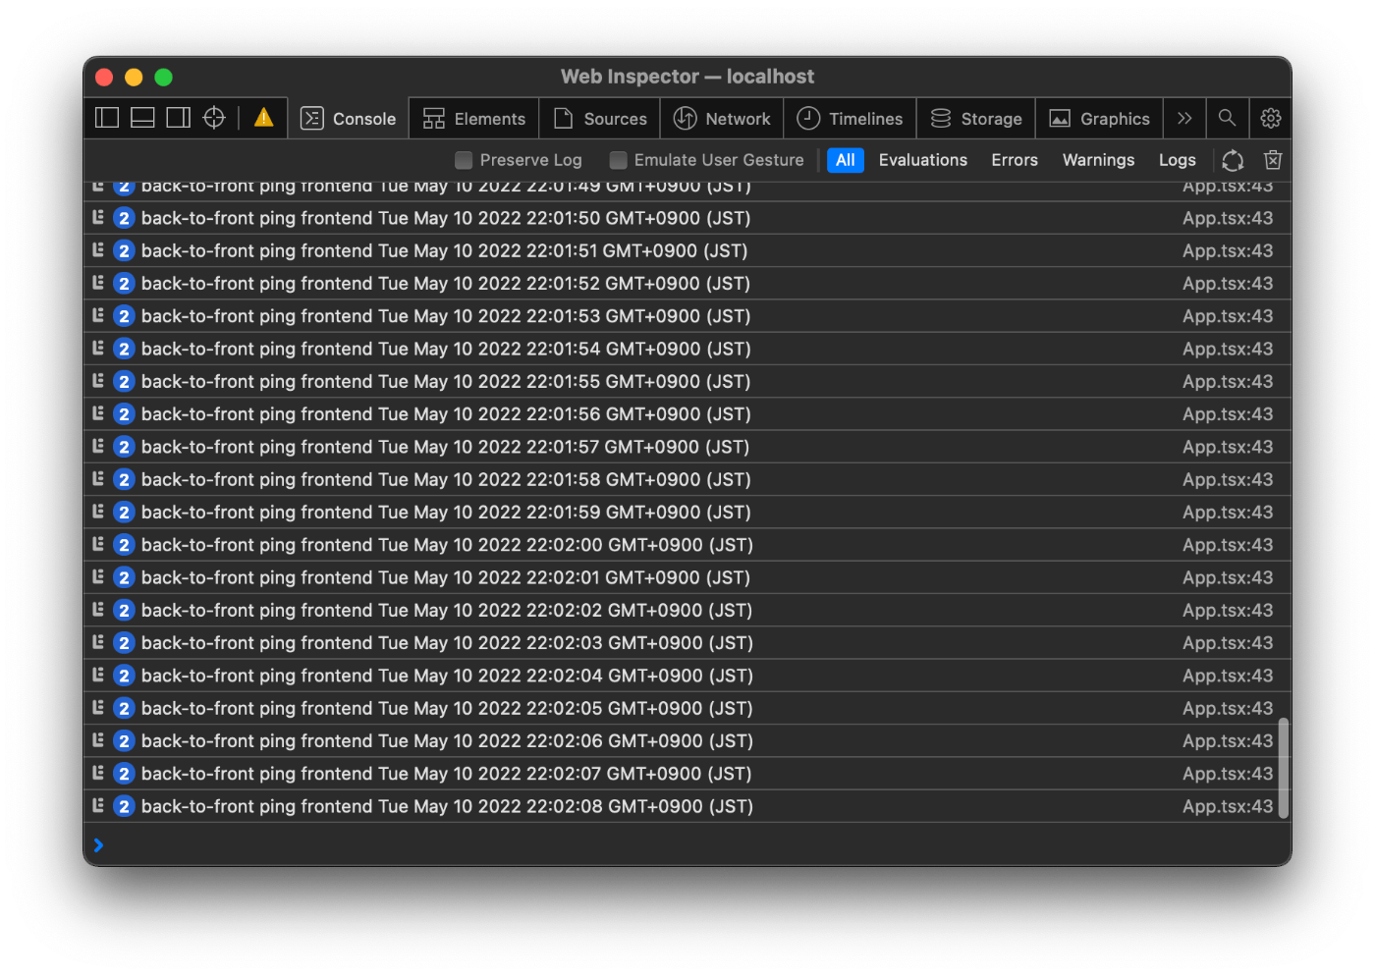Open the Network panel
The width and height of the screenshot is (1375, 976).
click(x=722, y=118)
